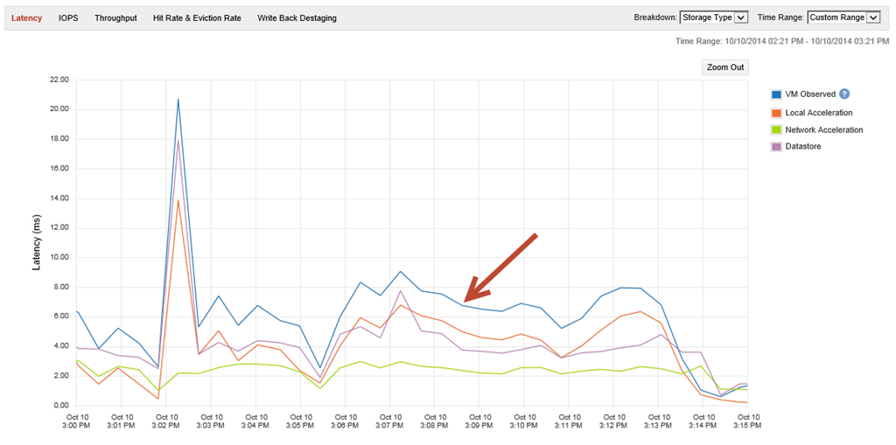Select the Hit Rate & Eviction Rate tab
Screen dimensions: 896x445
click(197, 18)
